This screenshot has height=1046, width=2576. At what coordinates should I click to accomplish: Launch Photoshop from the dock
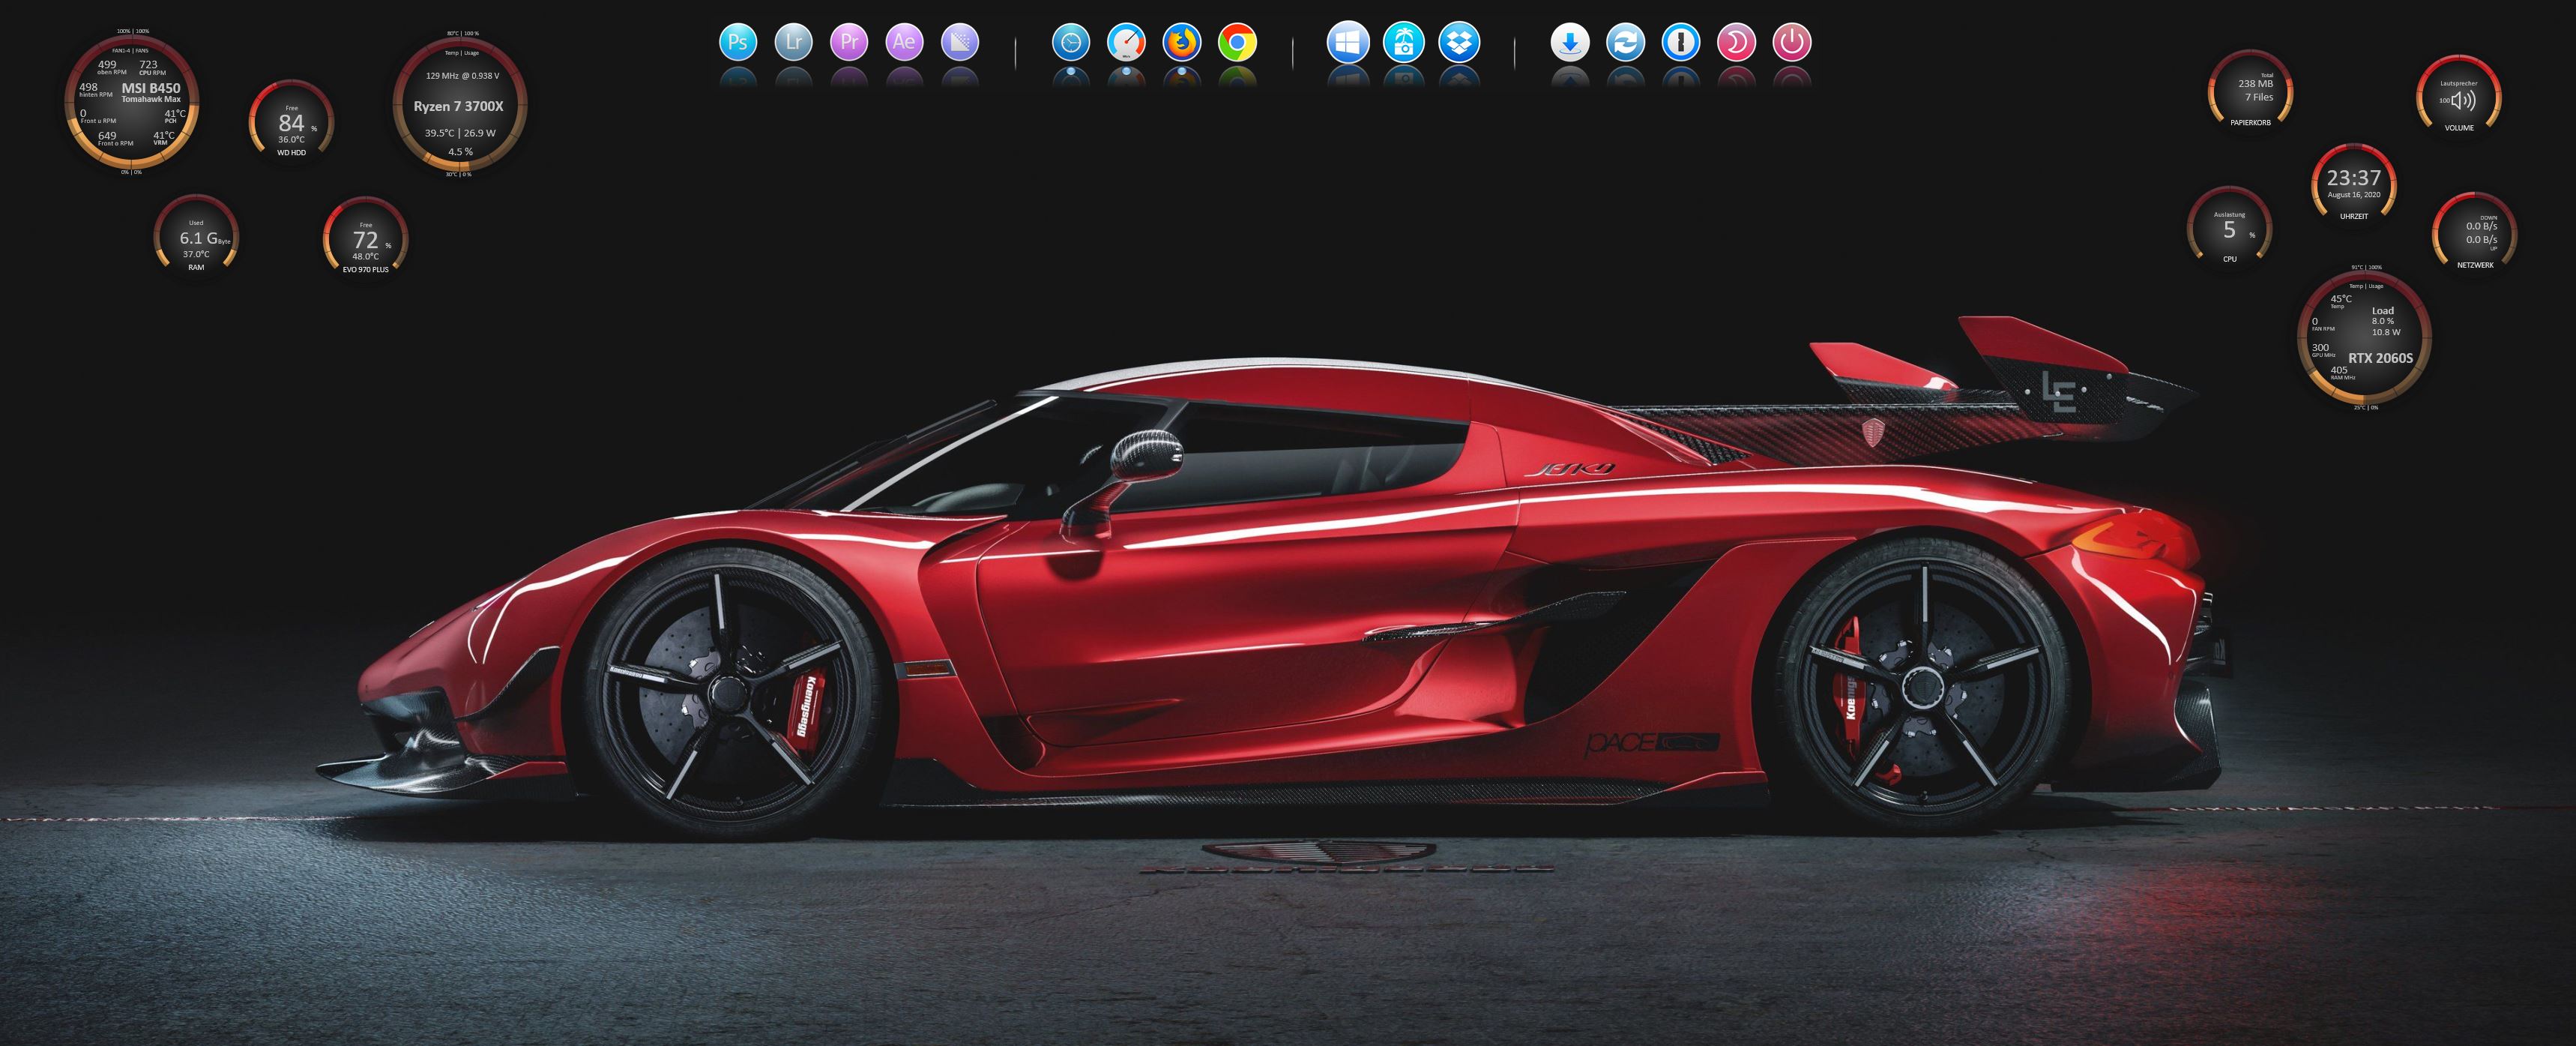tap(738, 41)
